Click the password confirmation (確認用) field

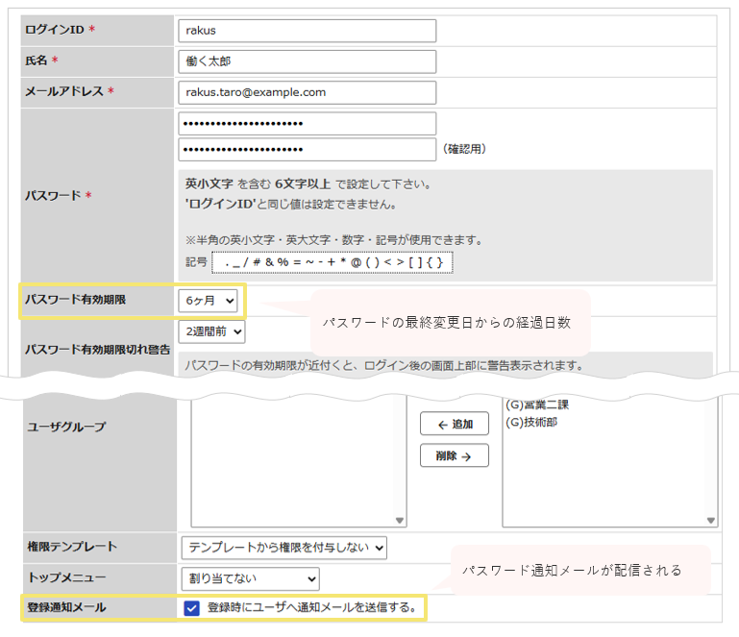click(x=307, y=149)
